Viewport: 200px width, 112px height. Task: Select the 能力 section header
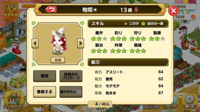[x=128, y=62]
